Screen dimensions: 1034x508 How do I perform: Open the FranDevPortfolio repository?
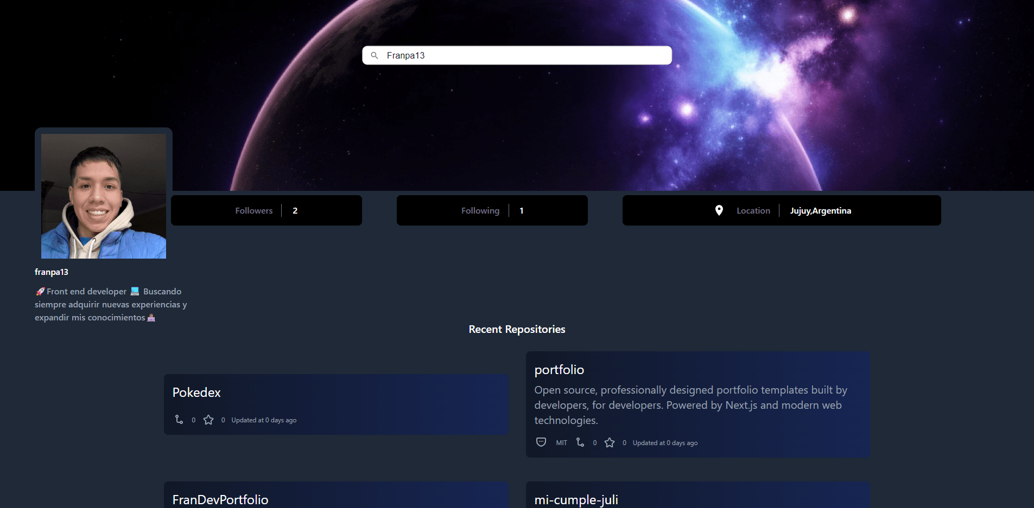(x=220, y=499)
